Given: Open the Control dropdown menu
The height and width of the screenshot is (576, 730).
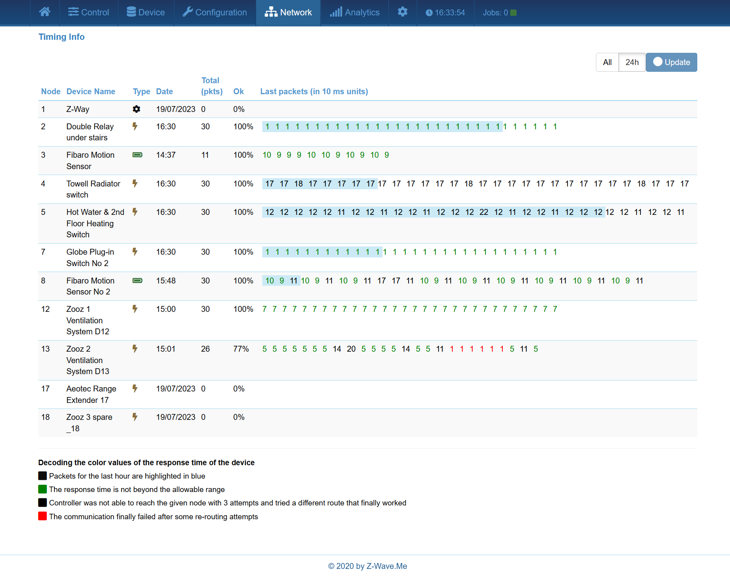Looking at the screenshot, I should coord(89,13).
